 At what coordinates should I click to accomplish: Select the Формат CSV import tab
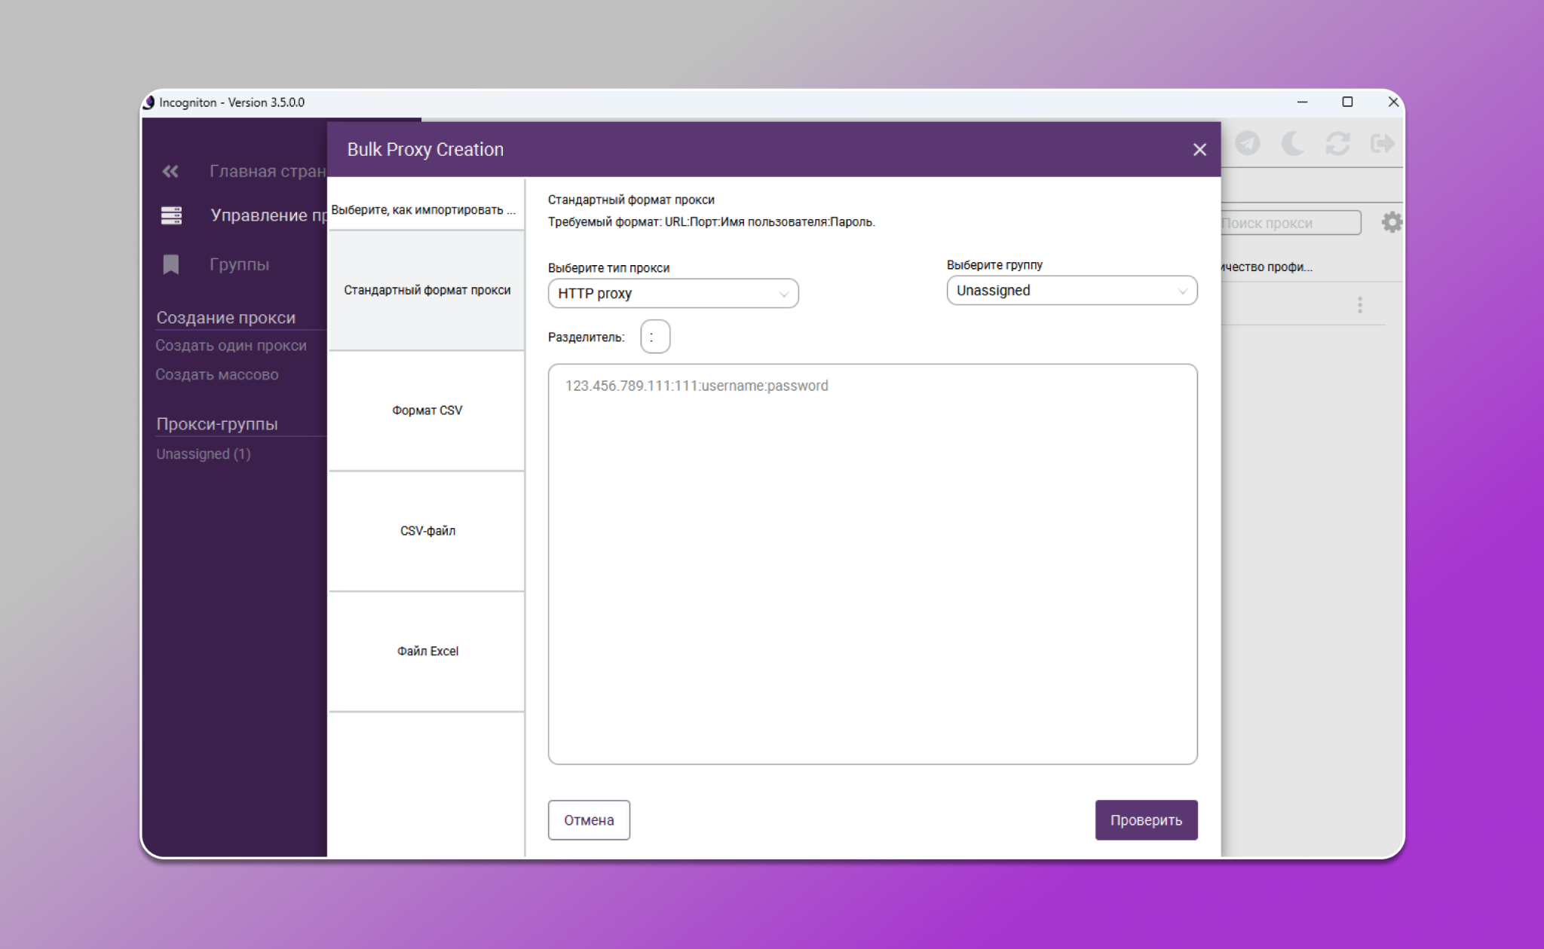pyautogui.click(x=427, y=410)
